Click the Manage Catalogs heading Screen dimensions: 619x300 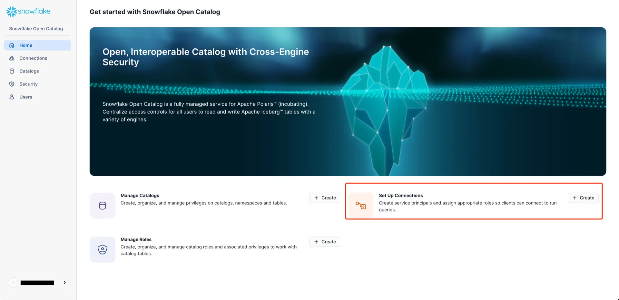140,196
